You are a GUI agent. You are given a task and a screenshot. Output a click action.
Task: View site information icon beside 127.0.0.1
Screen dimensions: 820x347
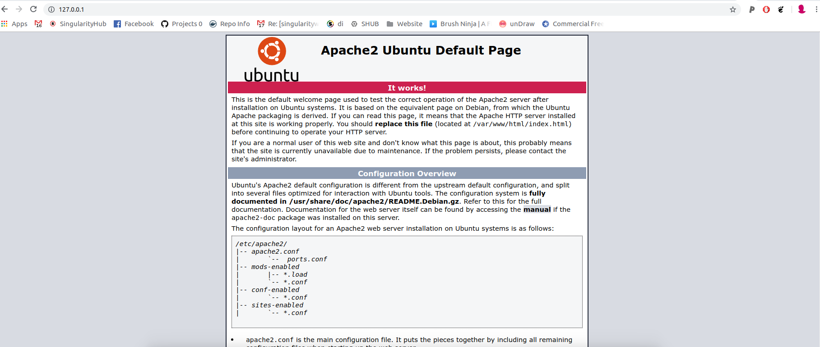coord(51,9)
